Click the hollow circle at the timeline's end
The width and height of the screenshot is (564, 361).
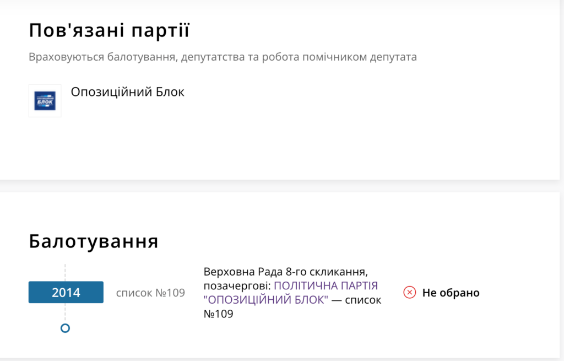pyautogui.click(x=65, y=328)
